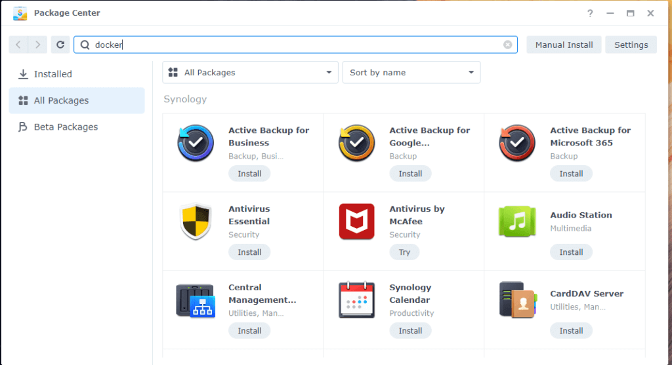The width and height of the screenshot is (672, 365).
Task: Click the Package Center app icon
Action: click(20, 13)
